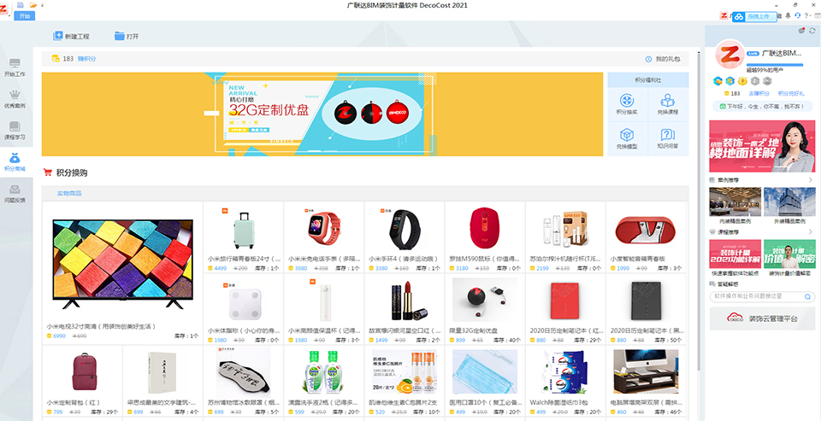This screenshot has width=821, height=421.
Task: Open the 小米定制背包（红） product
Action: [82, 381]
